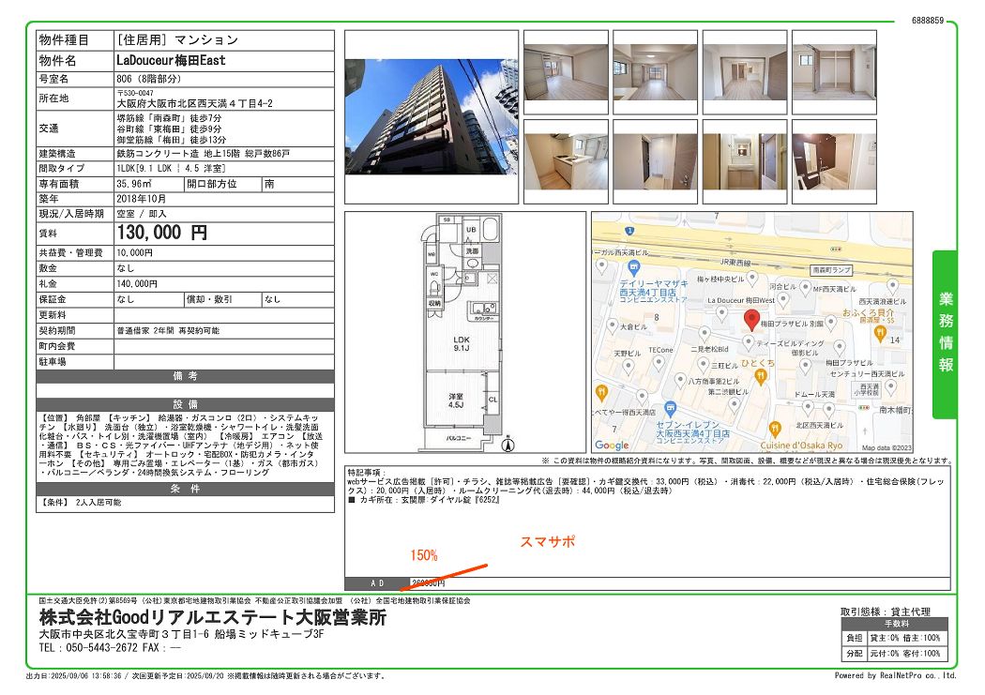Viewport: 985px width, 695px height.
Task: Click the Google logo on the map
Action: point(612,446)
